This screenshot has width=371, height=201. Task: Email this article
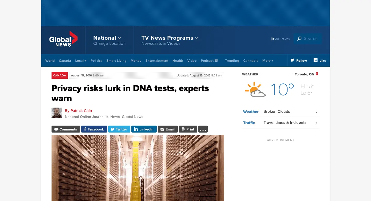[167, 129]
